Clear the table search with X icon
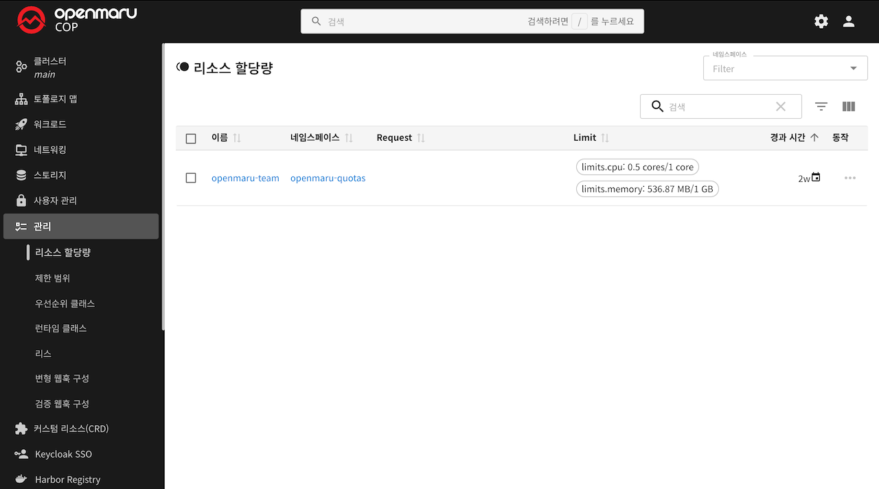879x489 pixels. pos(781,106)
